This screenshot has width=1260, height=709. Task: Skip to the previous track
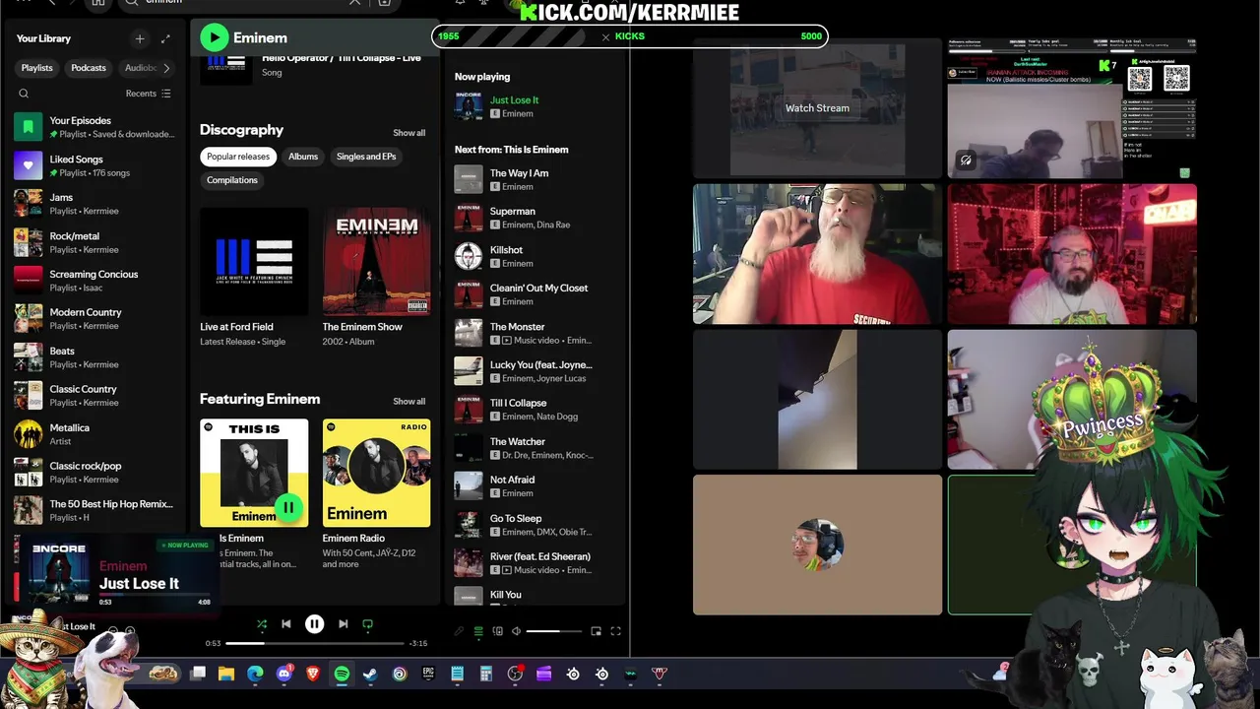pyautogui.click(x=286, y=623)
